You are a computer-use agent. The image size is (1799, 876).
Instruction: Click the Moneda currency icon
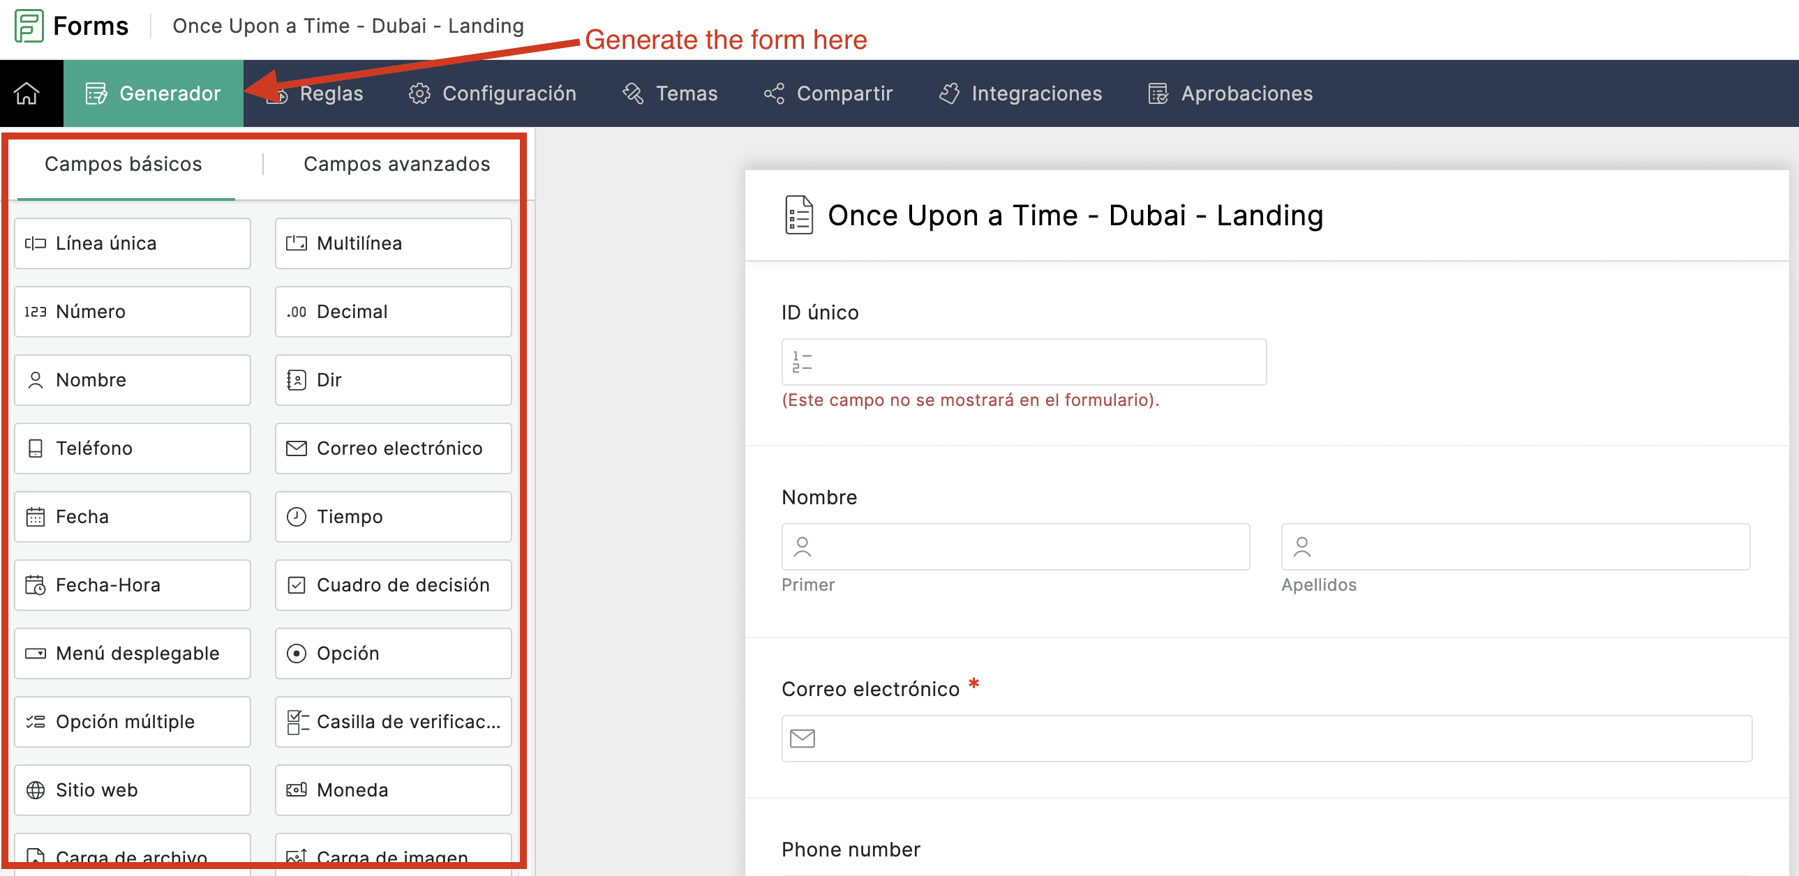(297, 790)
